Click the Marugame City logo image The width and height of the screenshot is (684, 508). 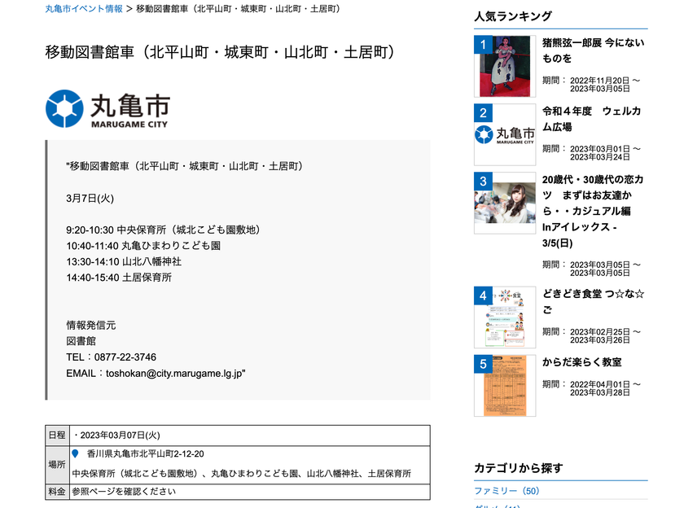pyautogui.click(x=107, y=109)
